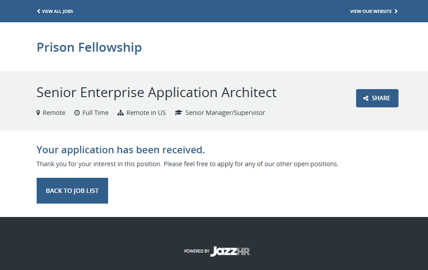
Task: Click the Senior Manager/Supervisor experience label
Action: (225, 113)
